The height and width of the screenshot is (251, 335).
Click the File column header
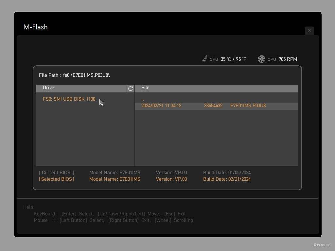145,88
